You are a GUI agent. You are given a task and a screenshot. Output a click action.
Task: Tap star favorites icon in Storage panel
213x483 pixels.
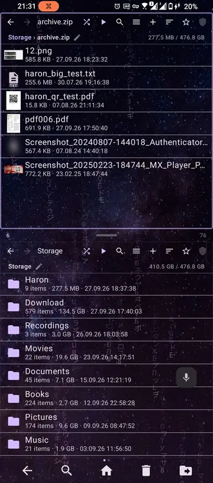tap(186, 251)
